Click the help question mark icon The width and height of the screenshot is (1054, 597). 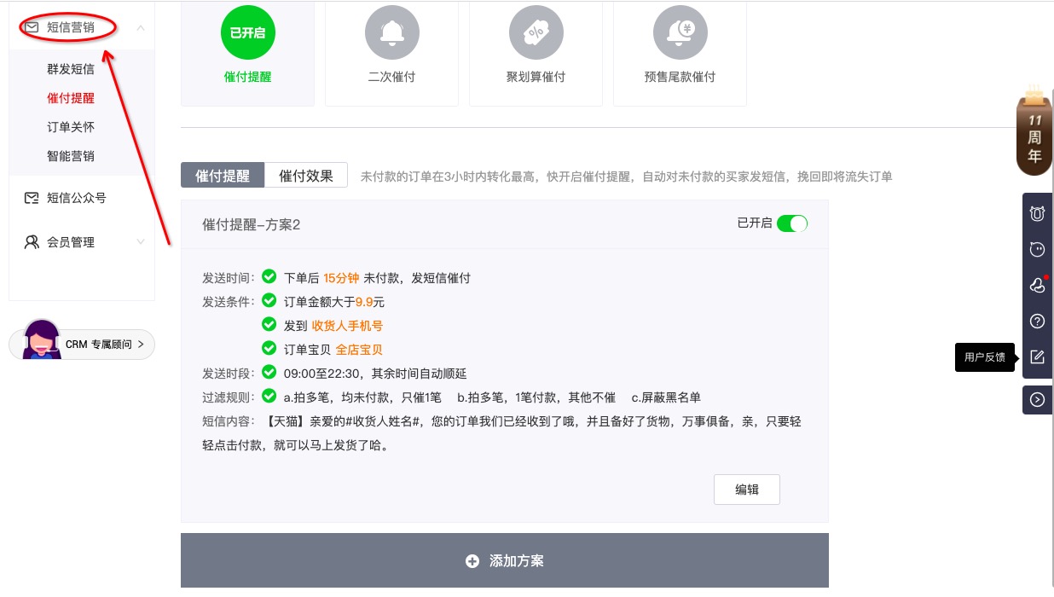click(1037, 322)
